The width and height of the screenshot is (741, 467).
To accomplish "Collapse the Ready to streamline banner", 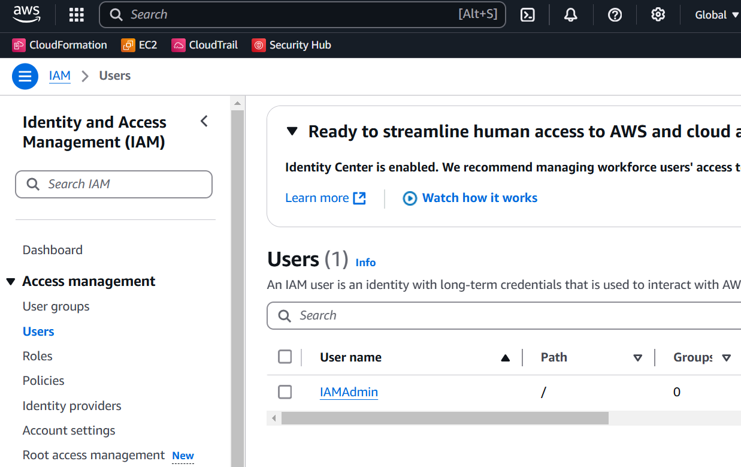I will click(292, 131).
